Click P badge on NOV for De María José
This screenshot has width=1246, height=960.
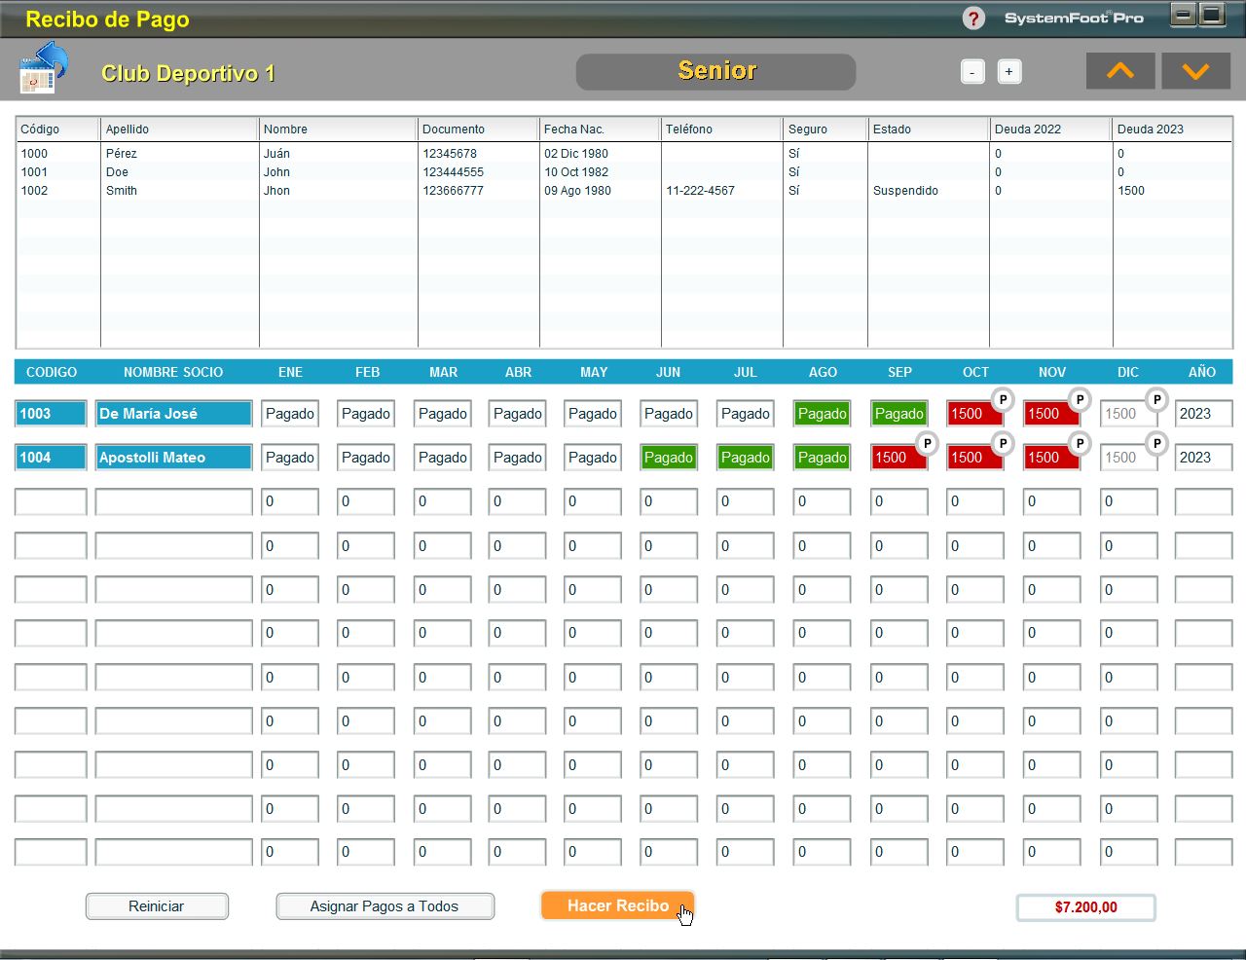(1079, 399)
